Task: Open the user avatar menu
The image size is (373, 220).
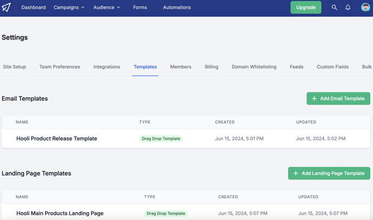Action: (x=365, y=8)
